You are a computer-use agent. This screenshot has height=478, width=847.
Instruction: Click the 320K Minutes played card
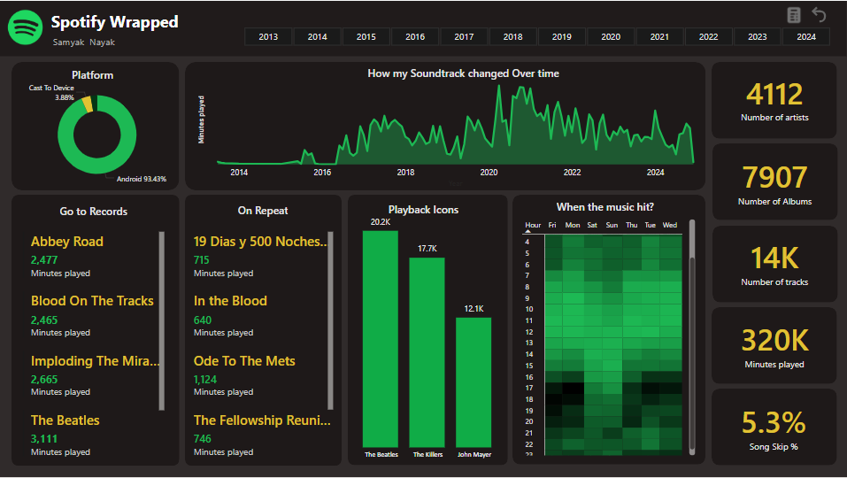774,346
